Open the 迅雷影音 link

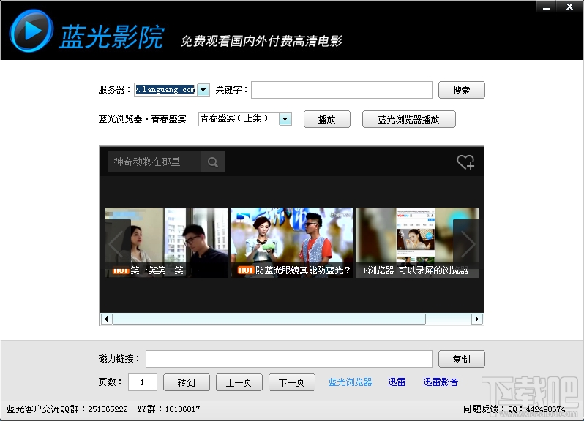point(441,382)
